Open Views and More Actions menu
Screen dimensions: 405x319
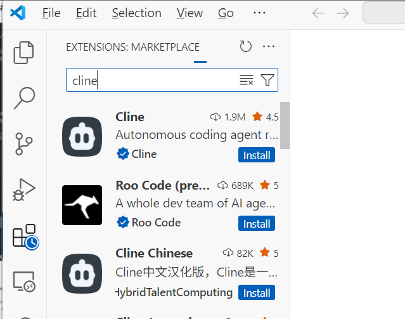269,46
